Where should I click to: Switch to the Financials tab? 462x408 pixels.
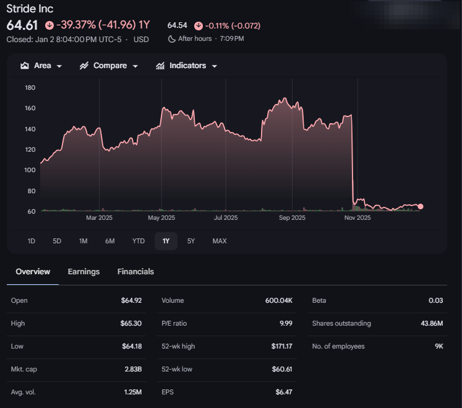point(135,272)
